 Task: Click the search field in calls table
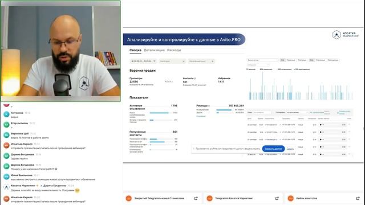262,113
